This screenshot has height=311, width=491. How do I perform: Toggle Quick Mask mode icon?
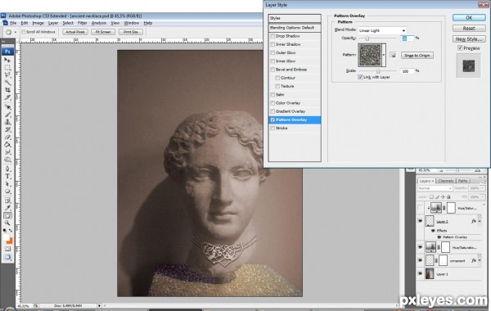click(7, 249)
